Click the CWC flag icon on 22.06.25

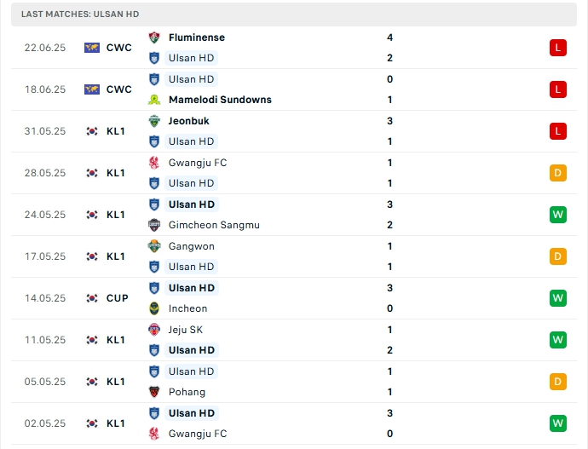(92, 48)
